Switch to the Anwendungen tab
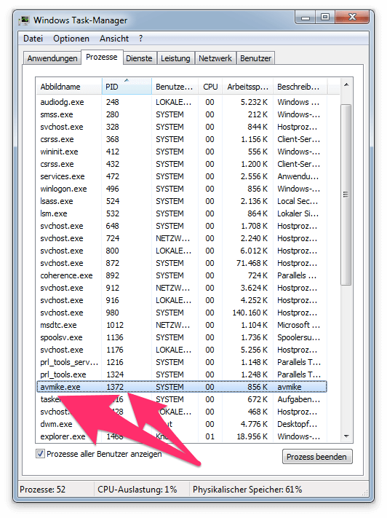This screenshot has width=387, height=518. pyautogui.click(x=52, y=58)
